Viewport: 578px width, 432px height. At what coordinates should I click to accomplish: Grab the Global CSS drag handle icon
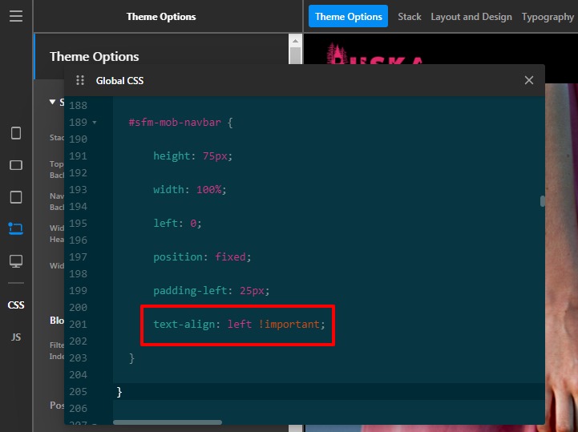coord(80,80)
